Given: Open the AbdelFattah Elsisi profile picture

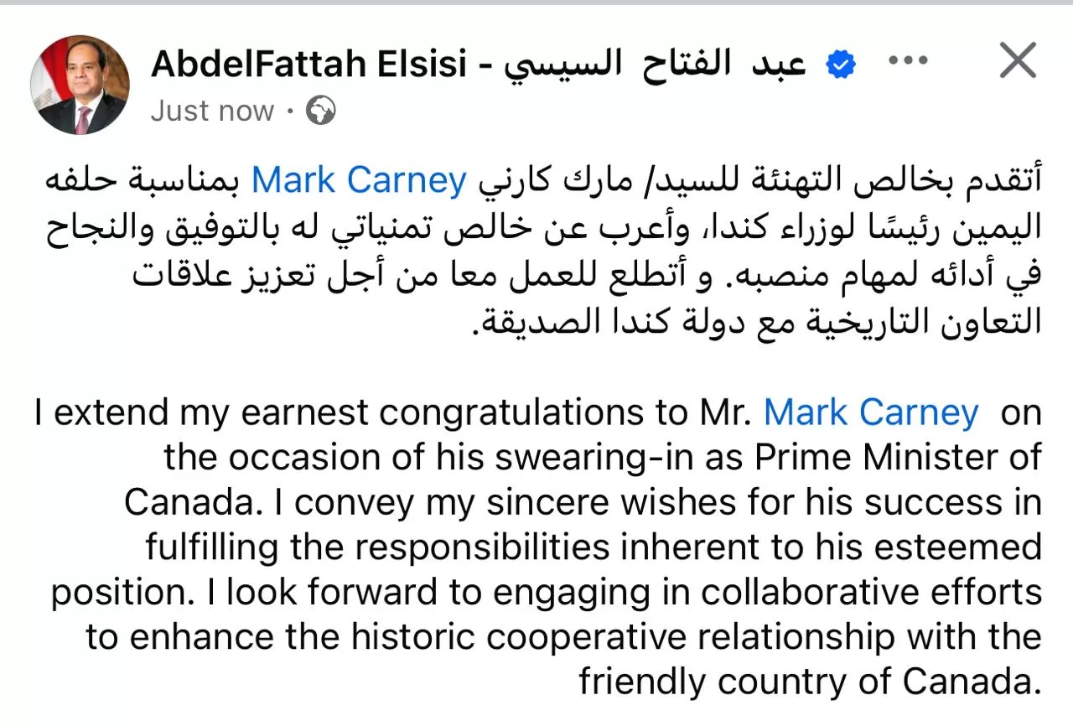Looking at the screenshot, I should 80,85.
